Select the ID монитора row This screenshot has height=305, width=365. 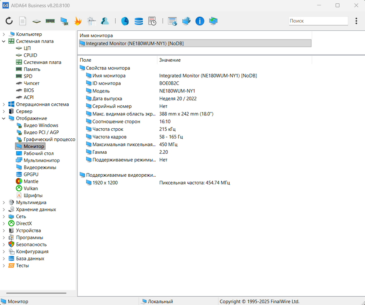[x=195, y=83]
